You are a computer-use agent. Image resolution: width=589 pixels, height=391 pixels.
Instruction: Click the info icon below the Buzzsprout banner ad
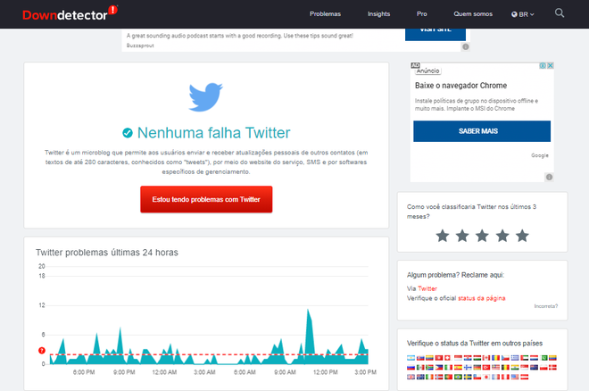(466, 47)
